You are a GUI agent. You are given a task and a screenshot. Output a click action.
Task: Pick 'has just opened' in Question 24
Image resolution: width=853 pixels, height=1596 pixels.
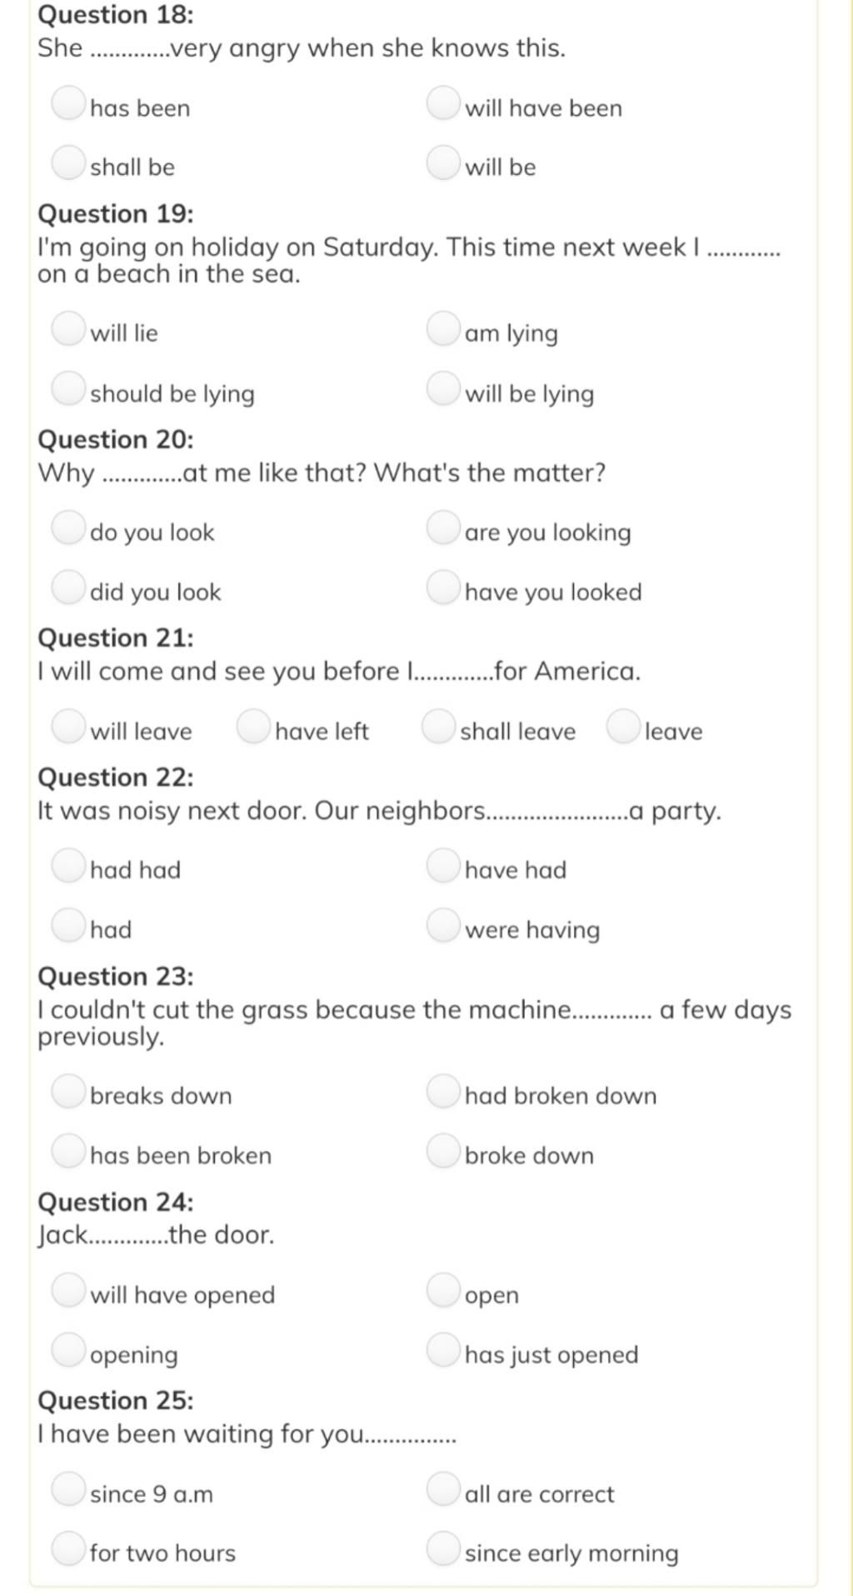point(443,1349)
